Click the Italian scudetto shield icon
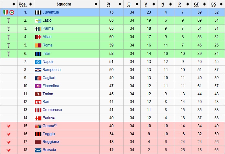 pyautogui.click(x=5, y=12)
